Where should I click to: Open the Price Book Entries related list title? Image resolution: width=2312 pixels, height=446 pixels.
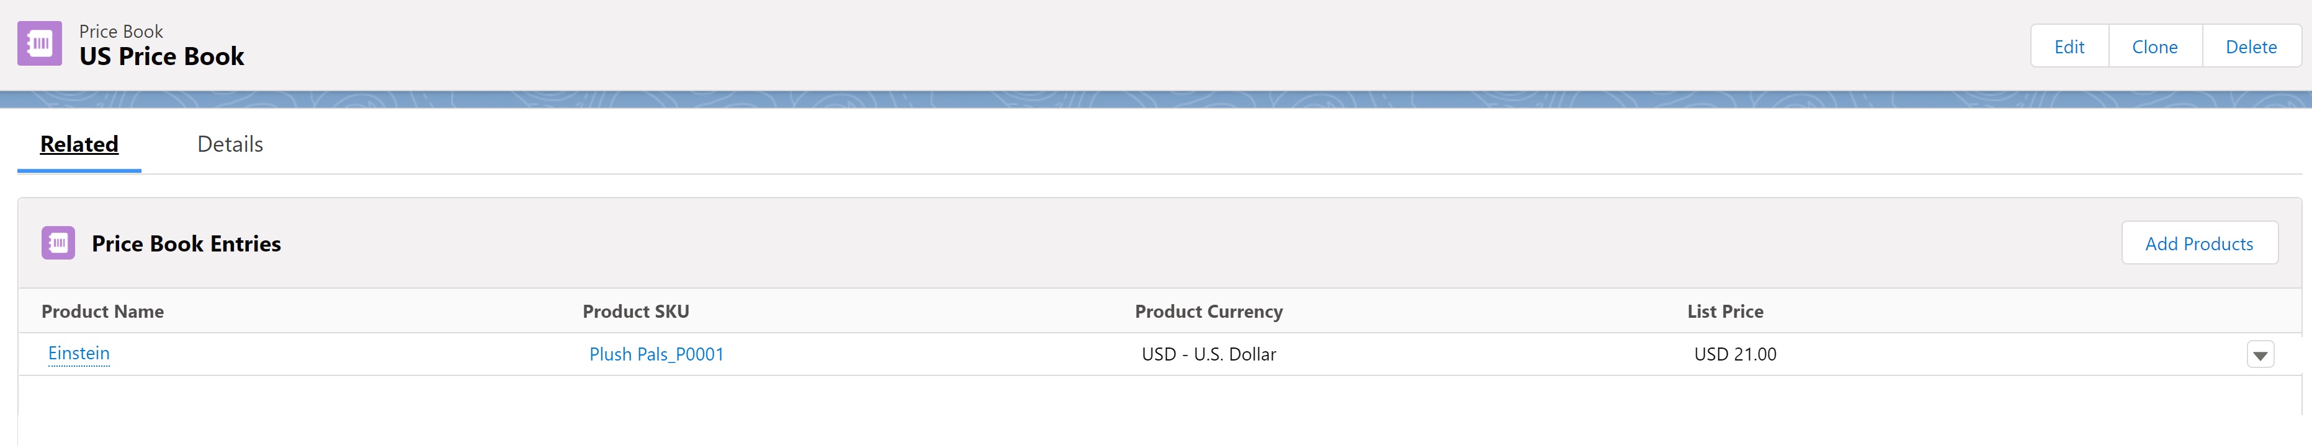point(186,243)
